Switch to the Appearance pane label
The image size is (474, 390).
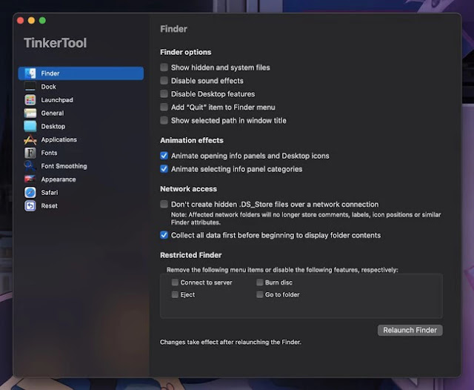tap(59, 179)
